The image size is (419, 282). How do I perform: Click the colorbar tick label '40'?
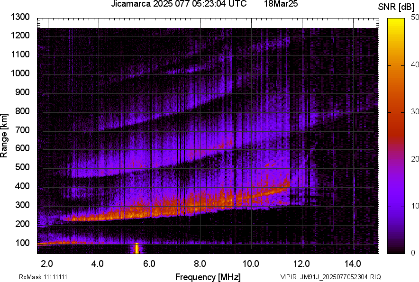coord(415,64)
